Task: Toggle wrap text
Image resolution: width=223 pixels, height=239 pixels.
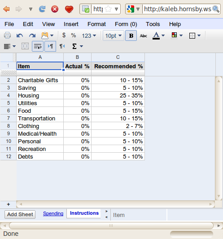Action: pyautogui.click(x=38, y=46)
